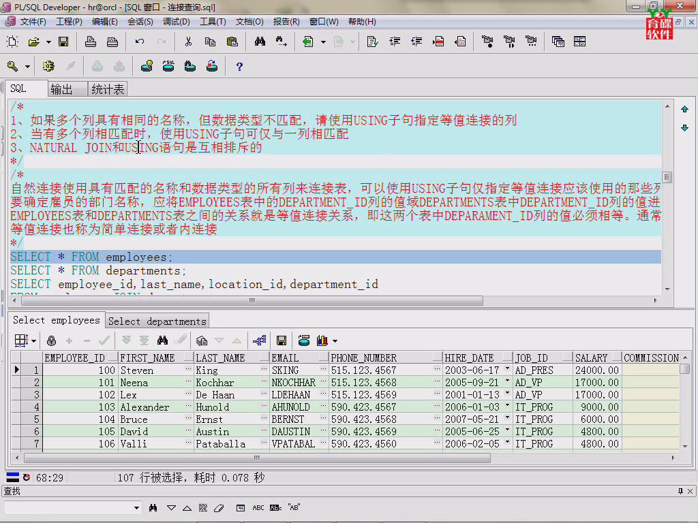Click the EMPLOYEE_ID column header
This screenshot has height=523, width=698.
[x=80, y=358]
